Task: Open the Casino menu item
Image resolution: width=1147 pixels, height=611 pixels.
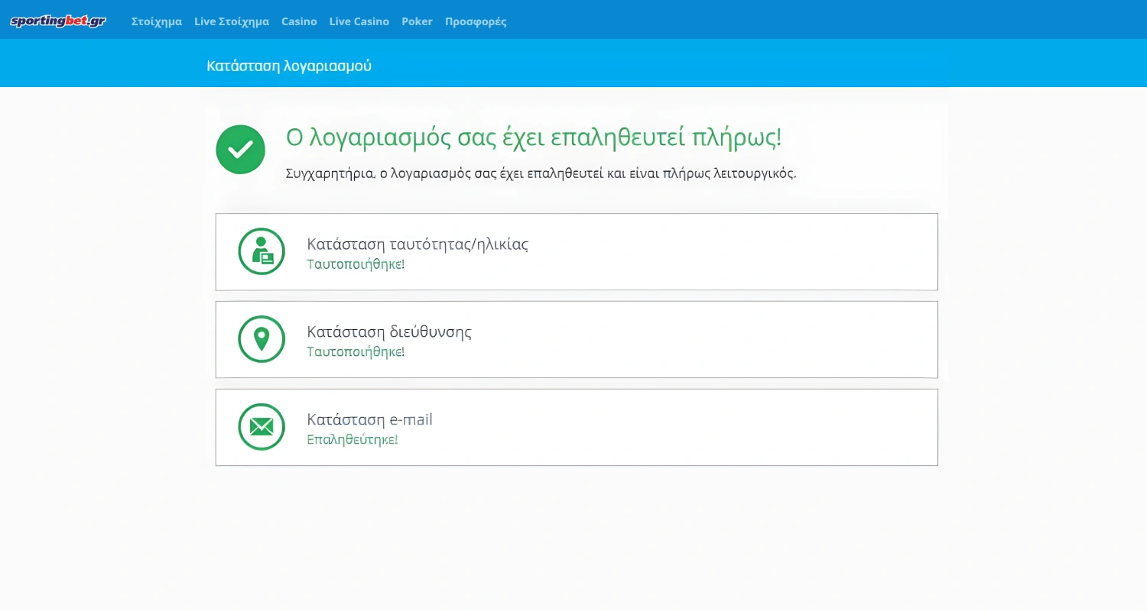Action: click(299, 21)
